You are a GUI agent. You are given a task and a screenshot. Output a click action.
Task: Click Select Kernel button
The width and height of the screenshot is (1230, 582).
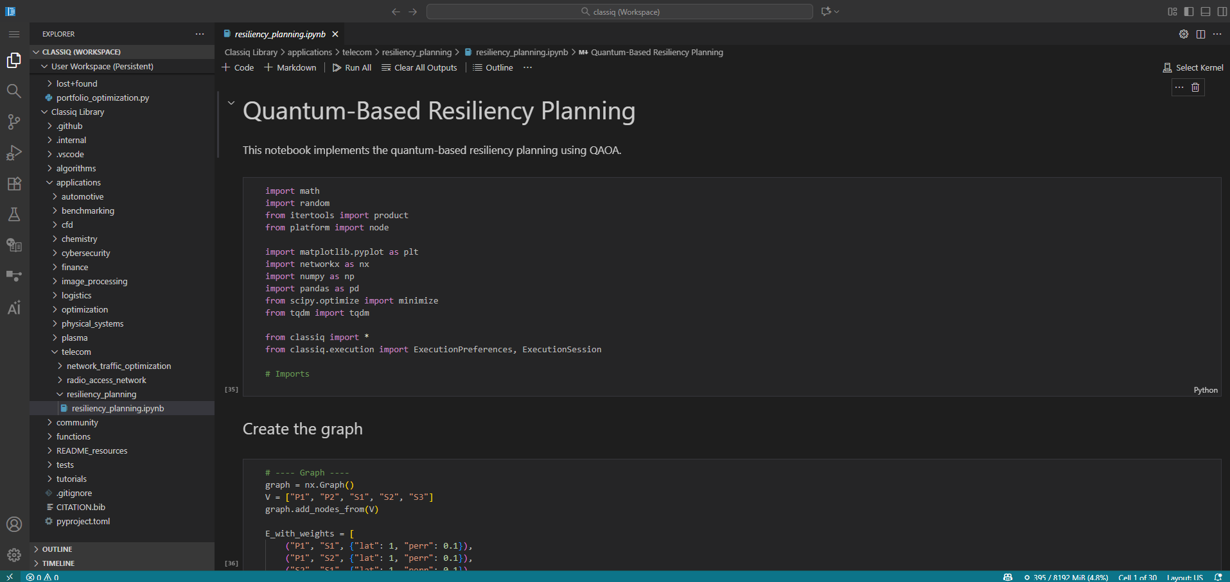click(1193, 67)
